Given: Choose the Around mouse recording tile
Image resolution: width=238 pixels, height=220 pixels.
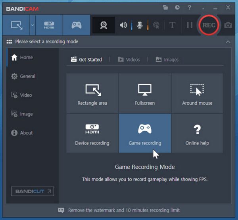Looking at the screenshot, I should [197, 93].
